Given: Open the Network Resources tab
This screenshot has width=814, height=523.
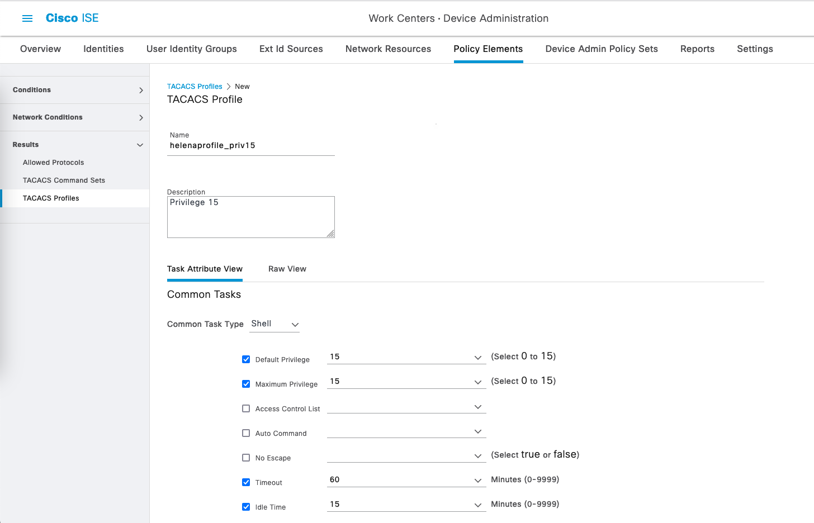Looking at the screenshot, I should (x=388, y=49).
